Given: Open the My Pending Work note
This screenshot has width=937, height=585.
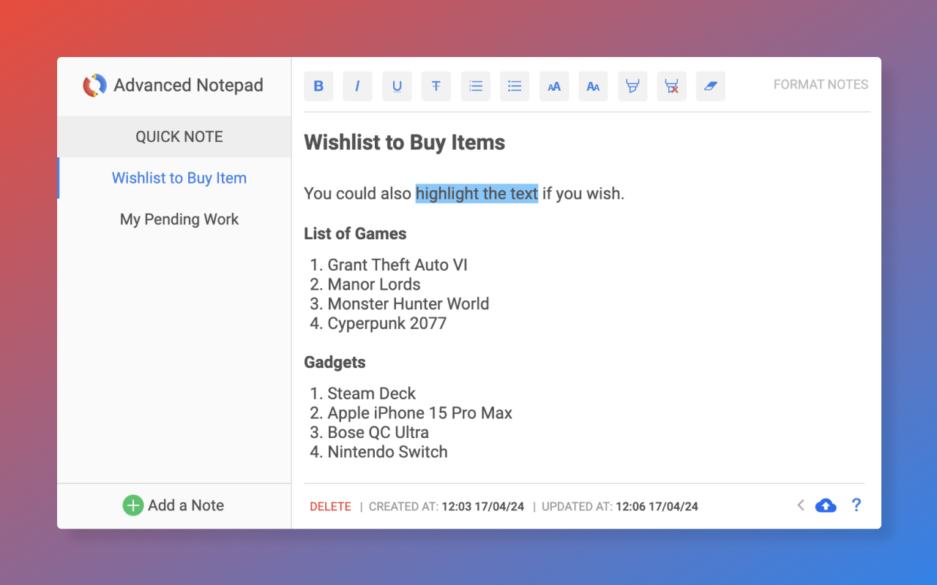Looking at the screenshot, I should 174,219.
